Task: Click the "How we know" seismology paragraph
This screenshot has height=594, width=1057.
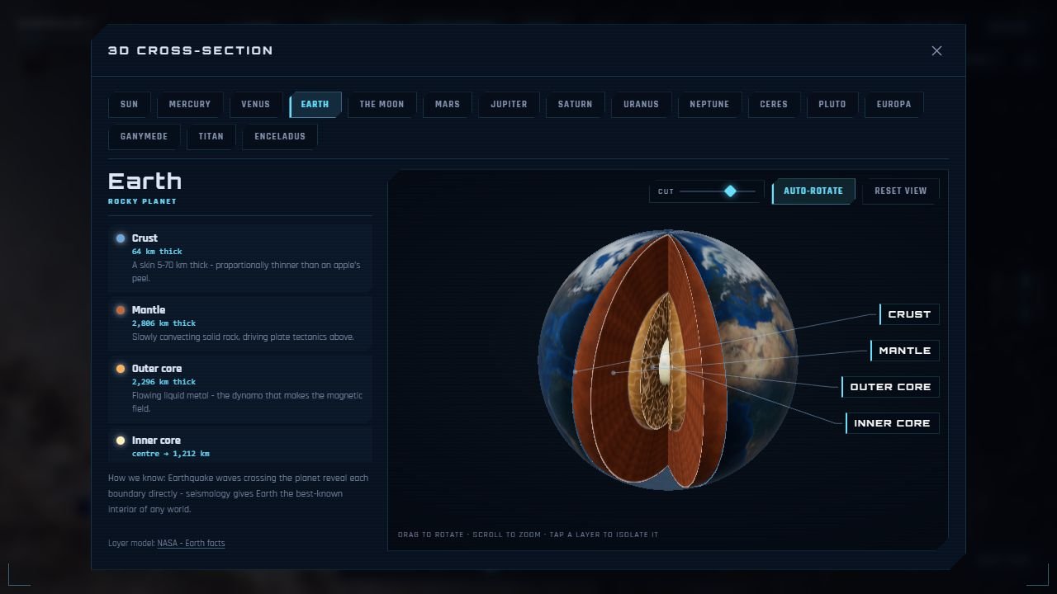Action: coord(239,493)
